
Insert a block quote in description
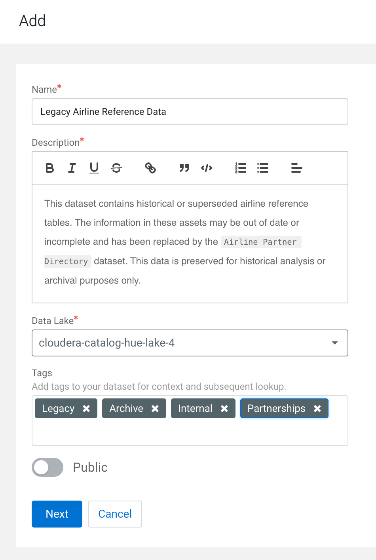184,168
